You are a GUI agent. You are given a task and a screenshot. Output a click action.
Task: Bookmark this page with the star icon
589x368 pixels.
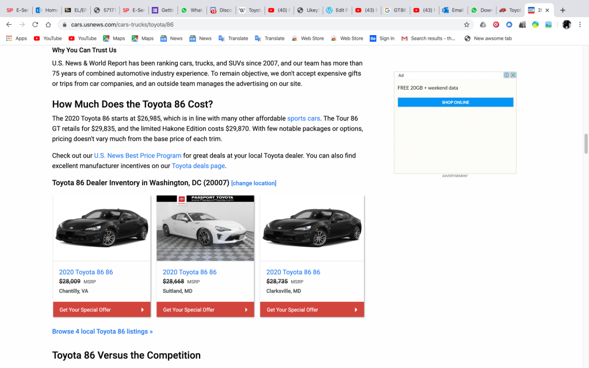466,25
